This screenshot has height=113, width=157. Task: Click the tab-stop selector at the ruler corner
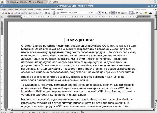pos(2,17)
